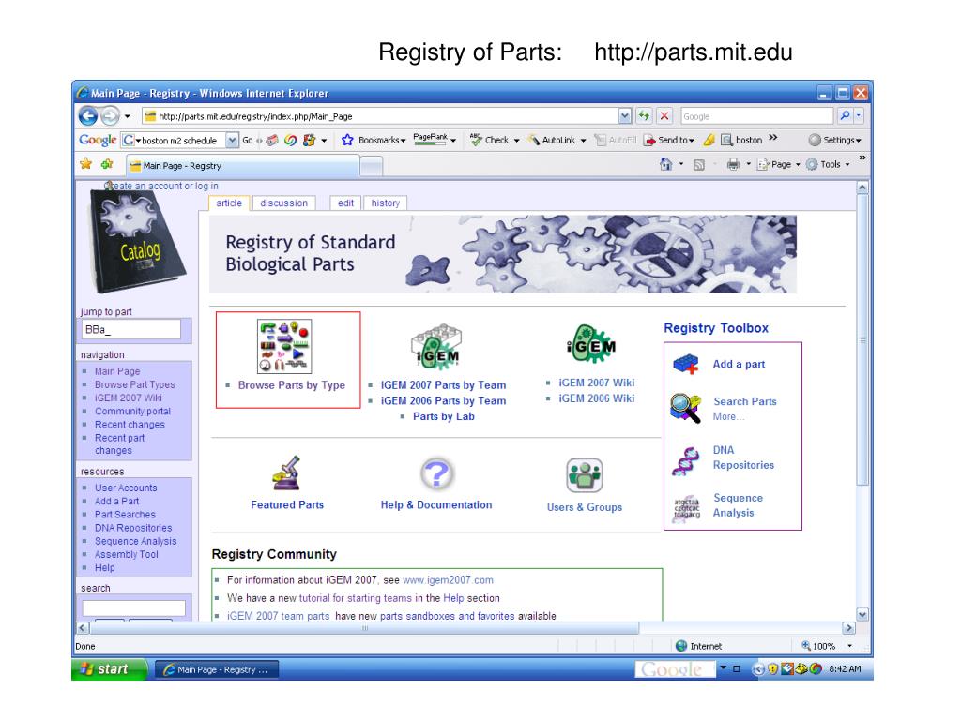Open the Google Toolbar Settings menu

click(x=834, y=141)
